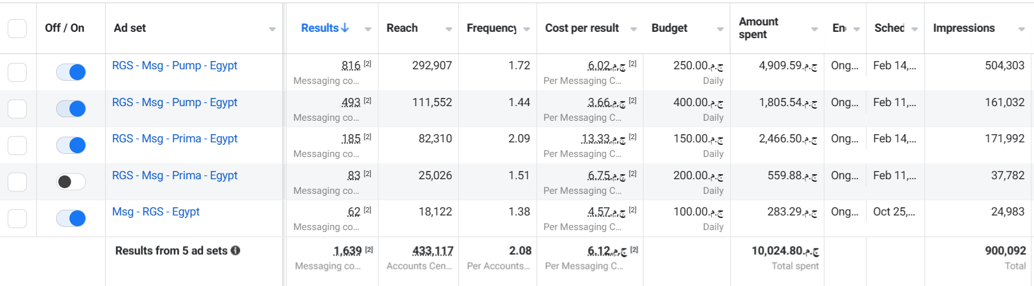Screen dimensions: 1034x286
Task: Open the Impressions column dropdown
Action: (1021, 29)
